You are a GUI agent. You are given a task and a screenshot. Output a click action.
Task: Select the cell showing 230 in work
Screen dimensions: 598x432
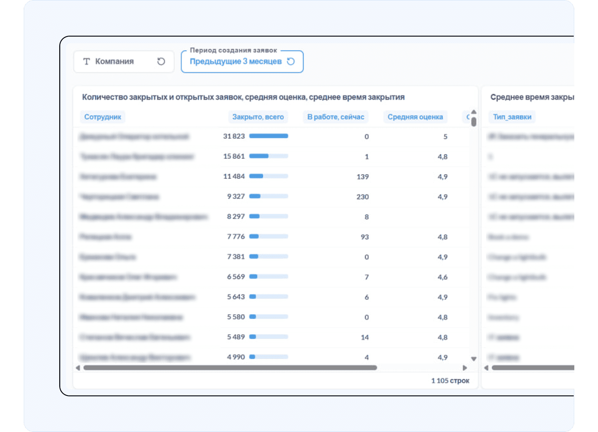coord(362,197)
